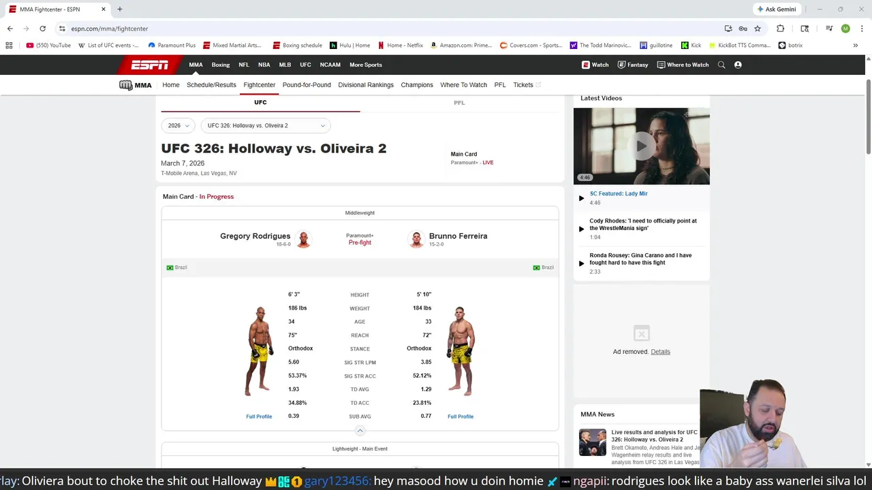
Task: Open the Amazon.com Prime bookmark
Action: tap(461, 46)
